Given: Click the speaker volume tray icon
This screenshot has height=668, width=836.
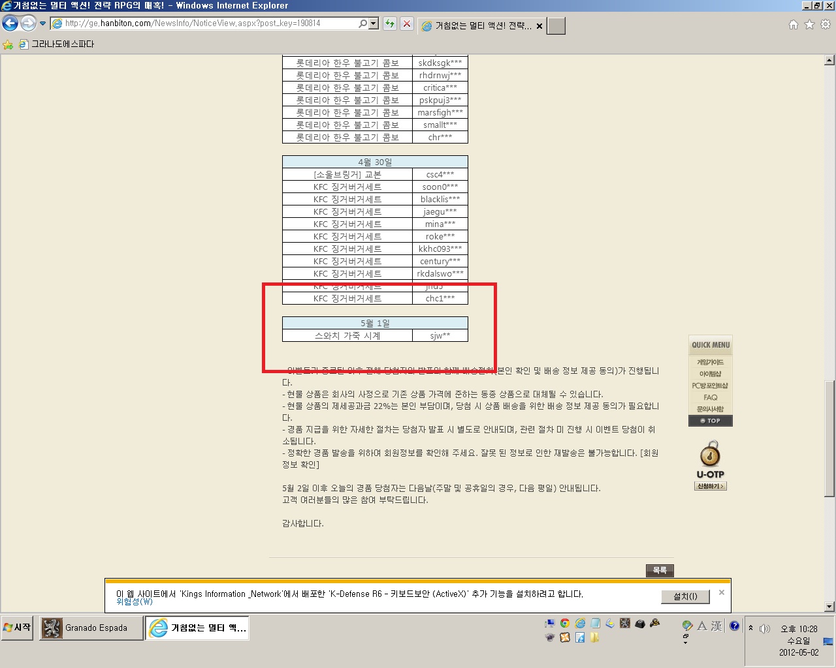Looking at the screenshot, I should pyautogui.click(x=765, y=629).
